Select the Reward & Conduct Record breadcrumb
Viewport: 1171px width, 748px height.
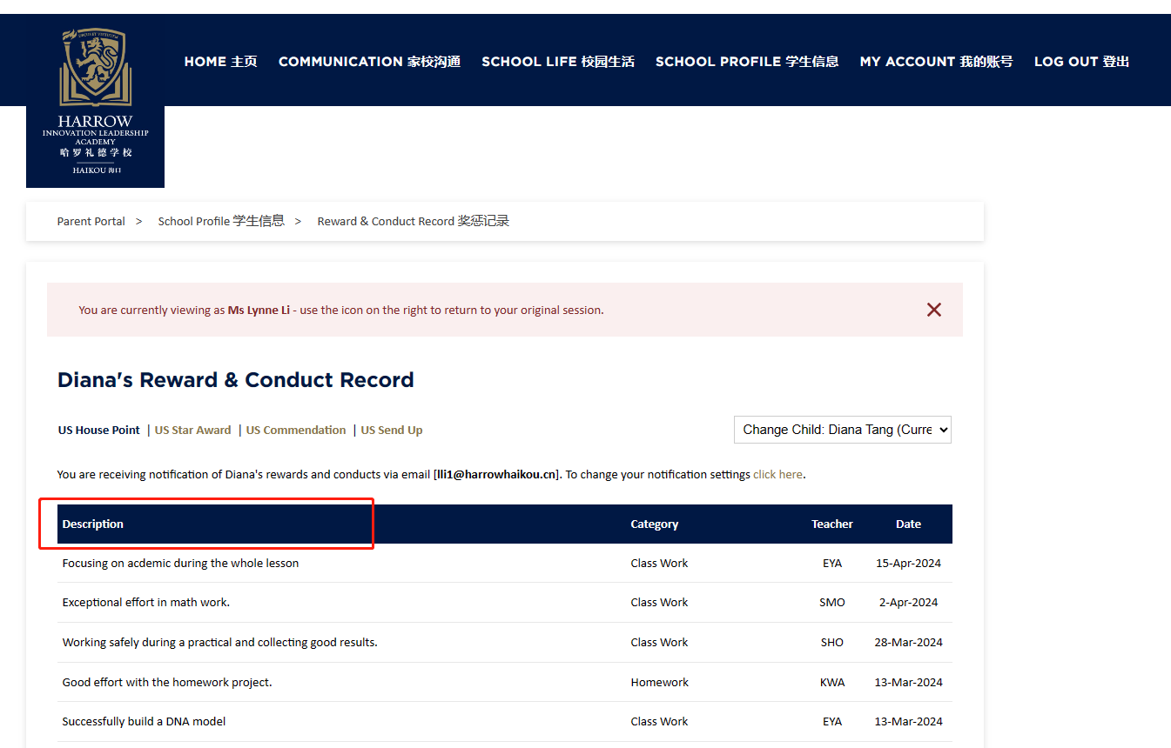coord(413,222)
